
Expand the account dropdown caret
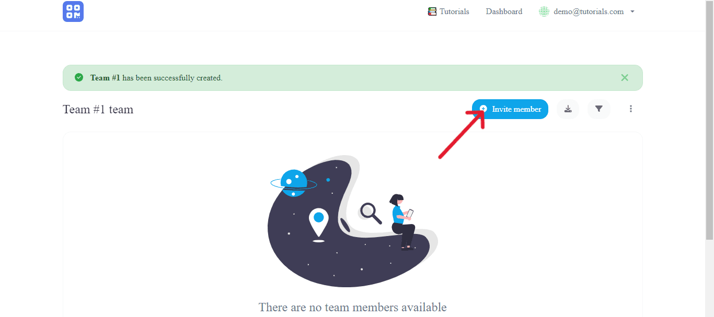632,11
